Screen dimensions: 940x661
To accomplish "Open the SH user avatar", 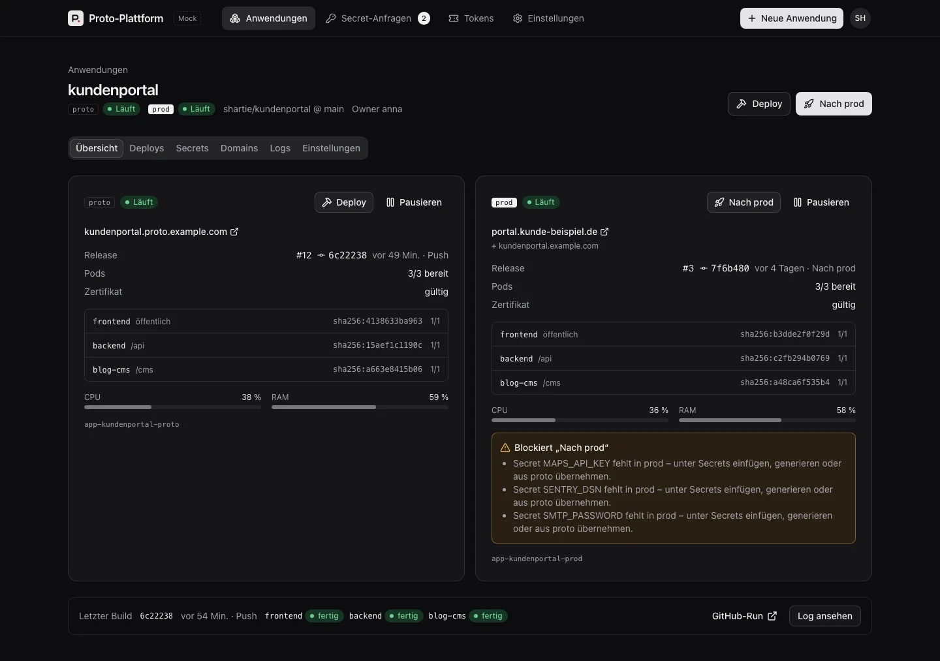I will (860, 18).
